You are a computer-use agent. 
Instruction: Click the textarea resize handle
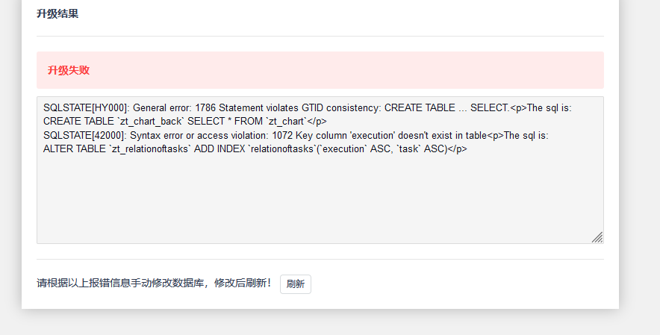(597, 237)
